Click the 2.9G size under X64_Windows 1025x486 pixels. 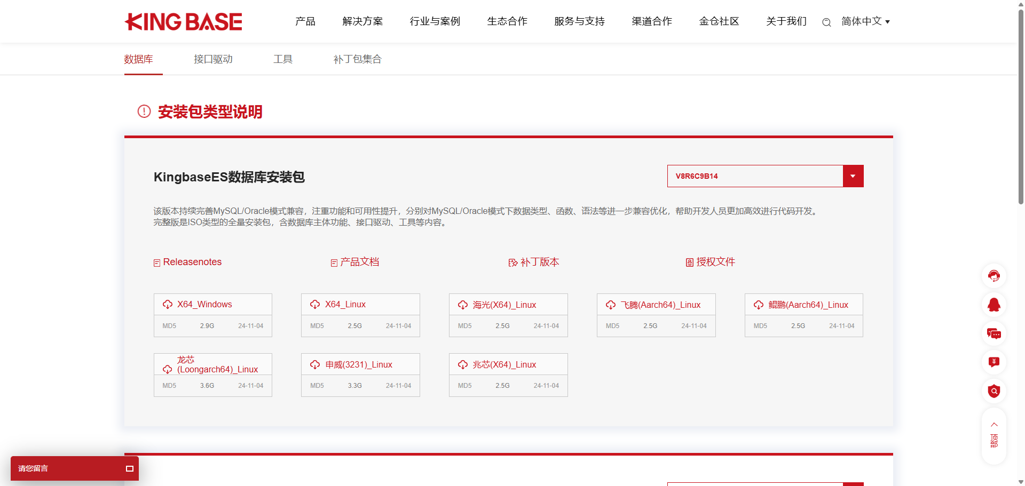[207, 326]
